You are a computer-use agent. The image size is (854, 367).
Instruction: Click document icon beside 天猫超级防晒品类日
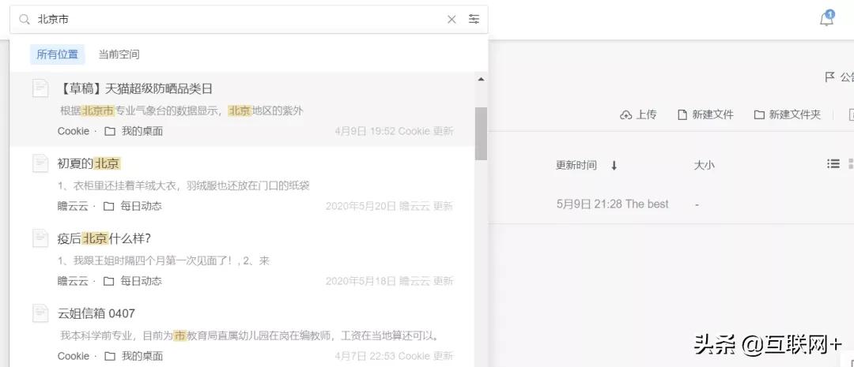pos(40,88)
